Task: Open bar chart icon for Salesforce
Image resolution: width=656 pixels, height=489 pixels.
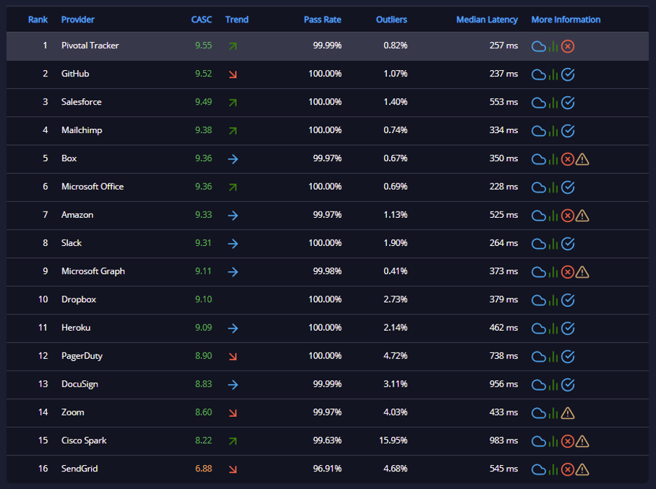Action: pos(553,103)
